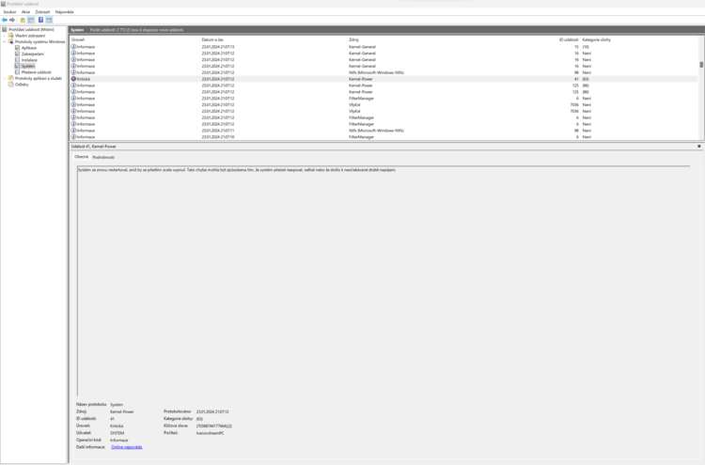Select the Aplikace log in the tree
Viewport: 705px width, 465px height.
pos(29,48)
